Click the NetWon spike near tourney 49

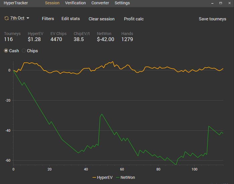tap(102, 114)
